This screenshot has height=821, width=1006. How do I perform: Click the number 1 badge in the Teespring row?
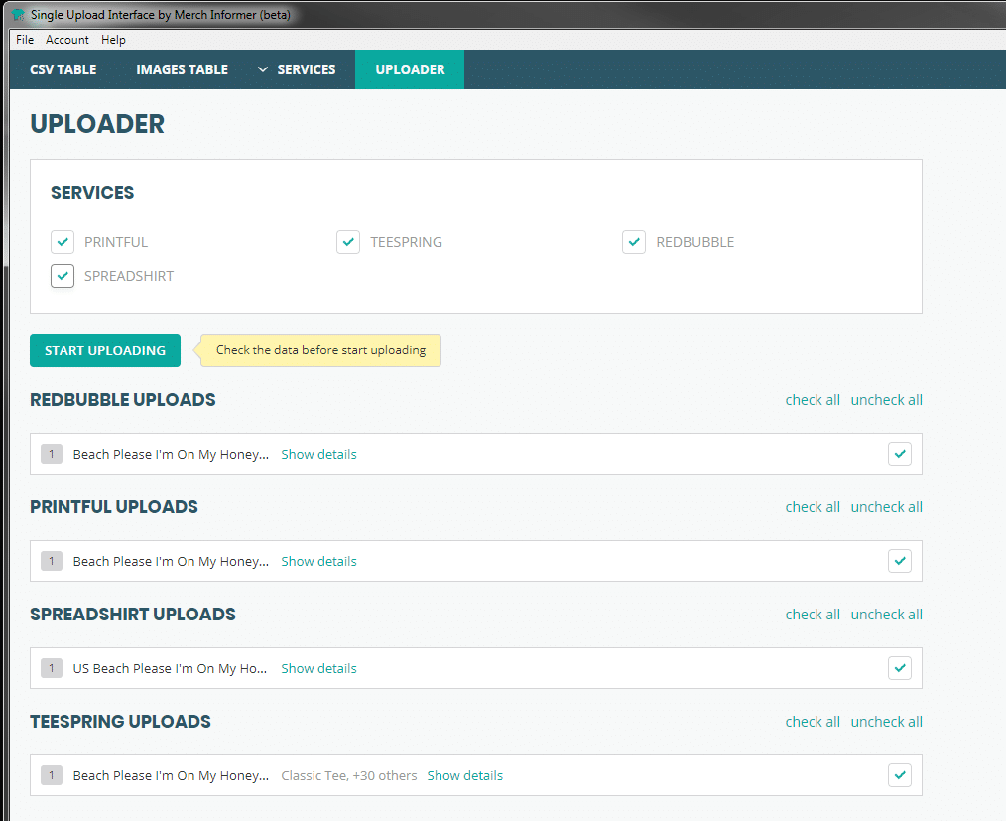point(52,775)
